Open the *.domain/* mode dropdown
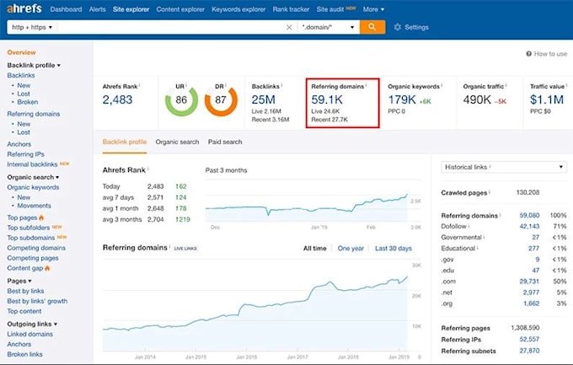 pyautogui.click(x=328, y=28)
